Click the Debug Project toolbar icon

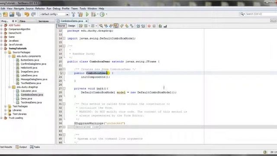click(x=93, y=14)
